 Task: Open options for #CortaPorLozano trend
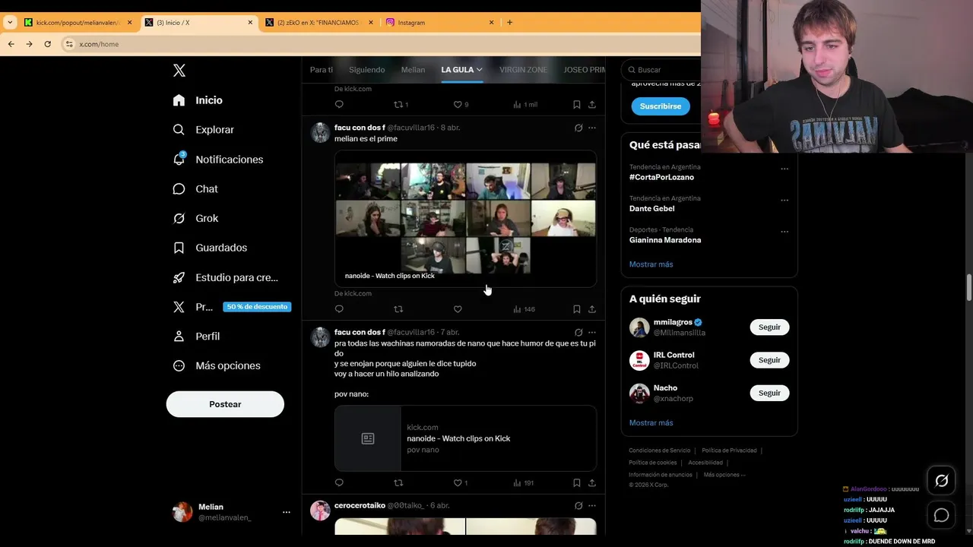click(784, 169)
